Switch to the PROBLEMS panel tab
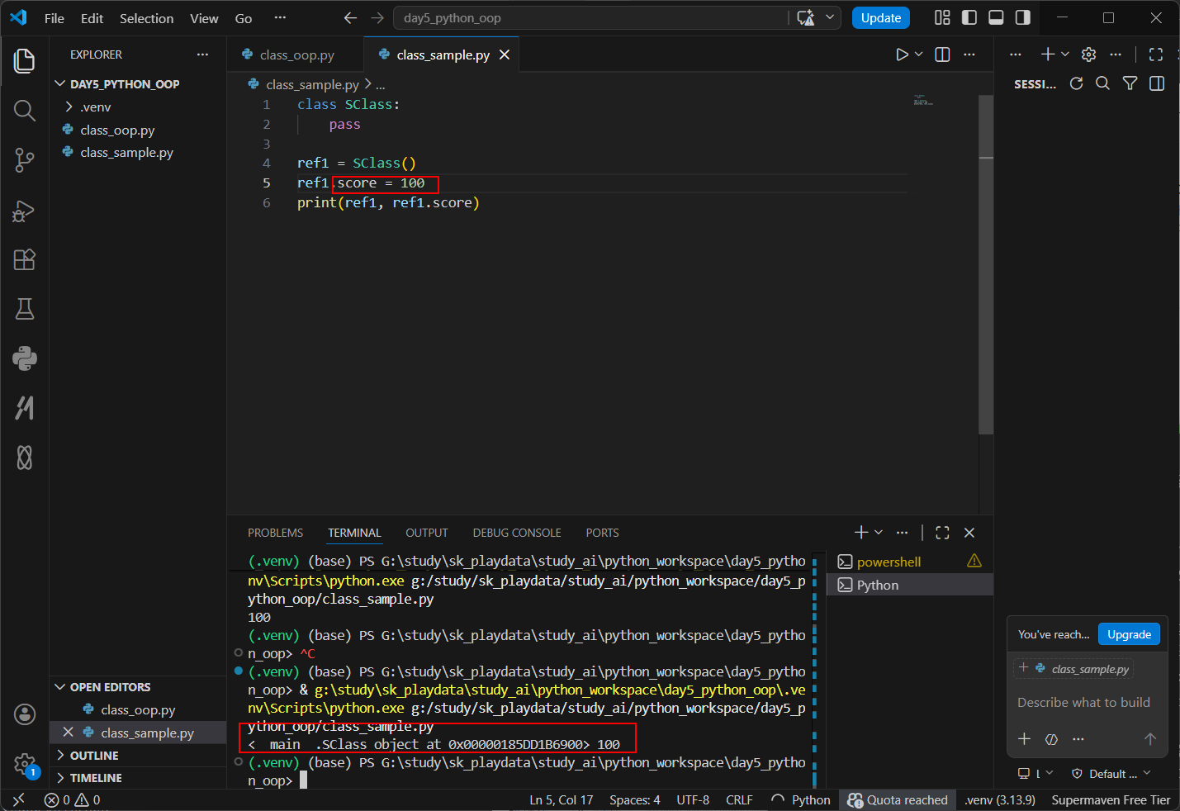This screenshot has height=811, width=1180. tap(275, 533)
